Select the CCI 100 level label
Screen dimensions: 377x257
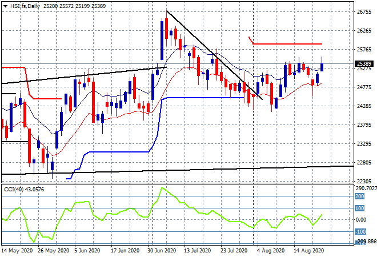coord(360,208)
